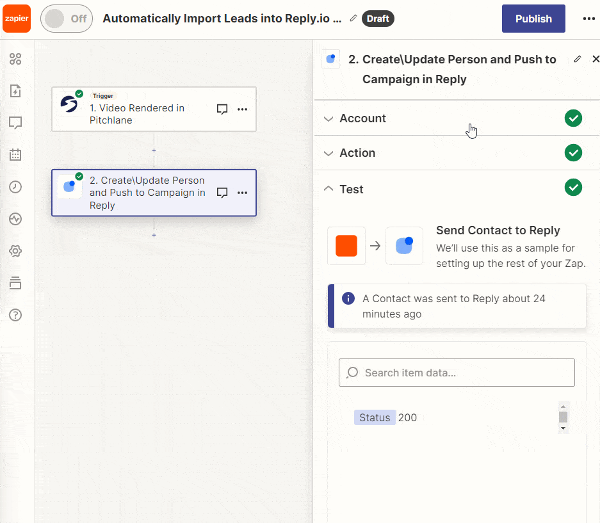Click the Reply app icon on step 2 card

[x=69, y=187]
